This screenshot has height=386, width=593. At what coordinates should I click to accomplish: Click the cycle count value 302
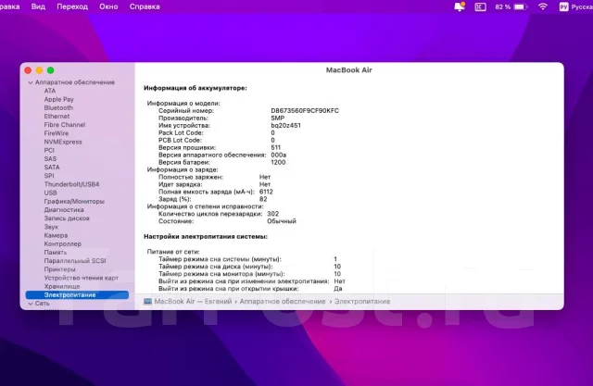(272, 214)
